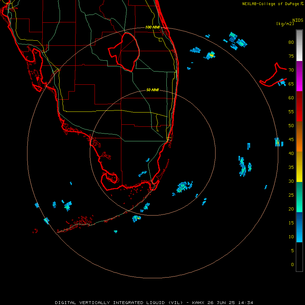Viewport: 305px width, 305px height.
Task: Click the yellow-olive segment of the color bar
Action: 299,167
